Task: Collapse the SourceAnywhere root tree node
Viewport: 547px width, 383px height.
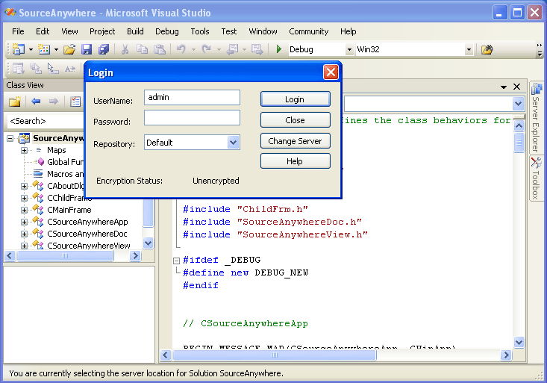Action: pyautogui.click(x=10, y=139)
